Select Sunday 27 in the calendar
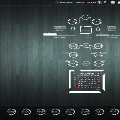120x120 pixels. click(98, 83)
